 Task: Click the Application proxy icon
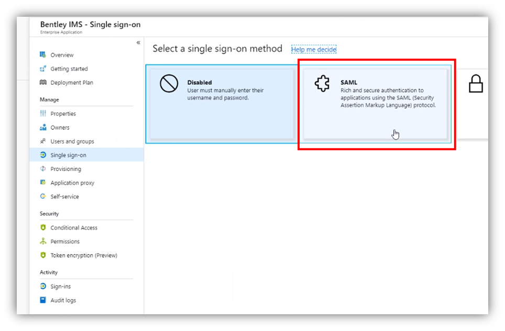[x=42, y=182]
